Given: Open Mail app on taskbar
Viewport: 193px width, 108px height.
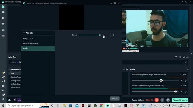Looking at the screenshot, I should pos(77,105).
